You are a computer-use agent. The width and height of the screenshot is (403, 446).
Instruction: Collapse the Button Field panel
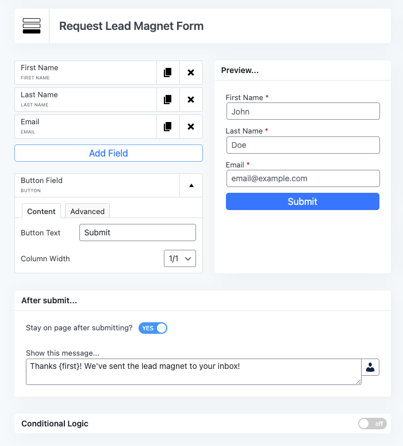[x=191, y=185]
